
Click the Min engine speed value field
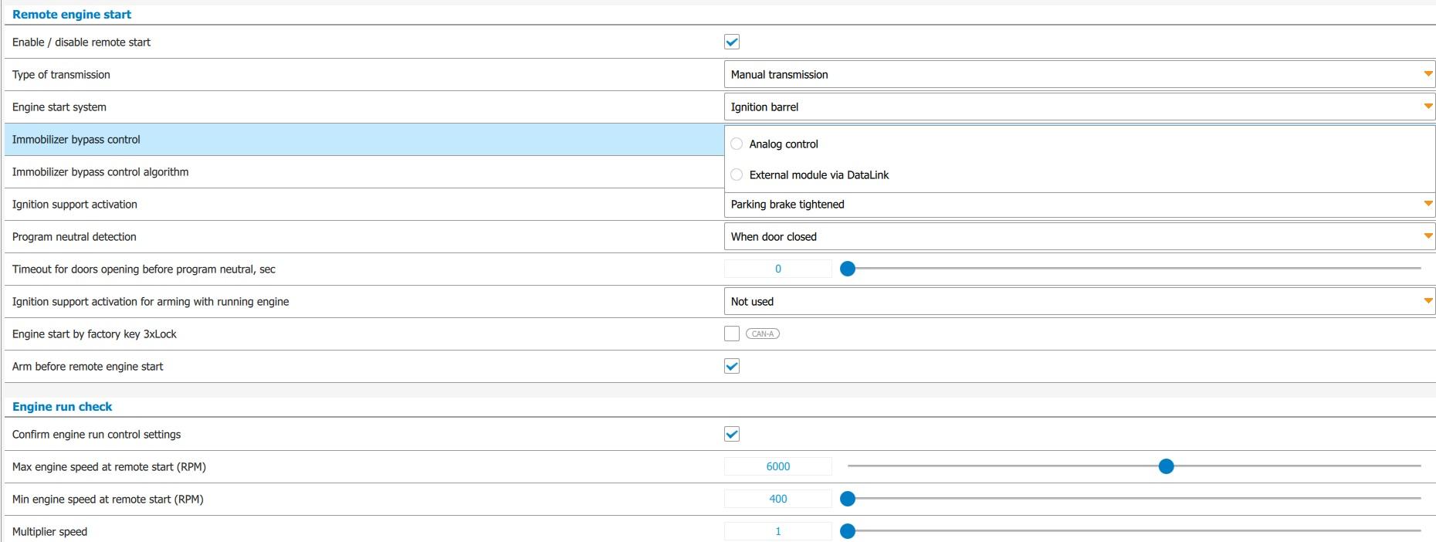tap(777, 499)
